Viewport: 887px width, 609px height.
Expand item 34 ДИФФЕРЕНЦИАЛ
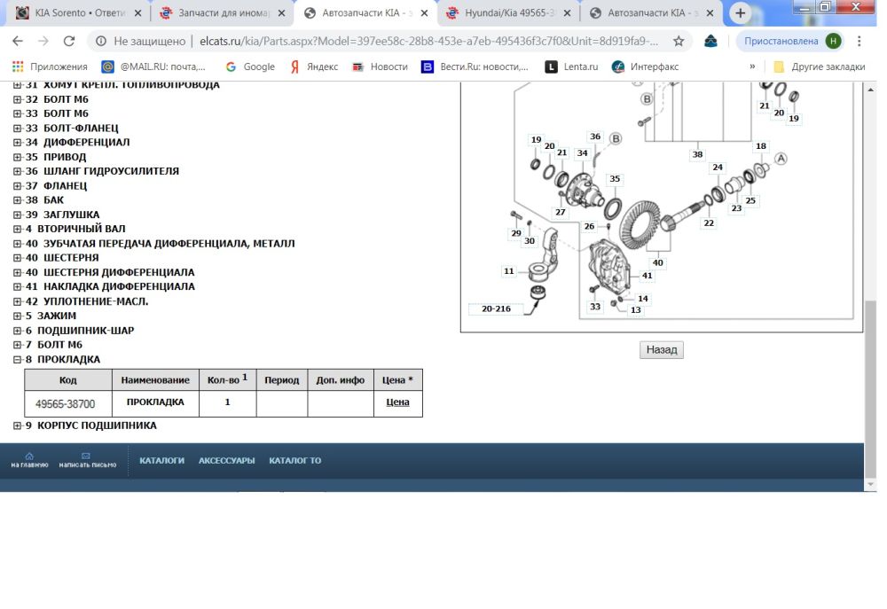(17, 143)
